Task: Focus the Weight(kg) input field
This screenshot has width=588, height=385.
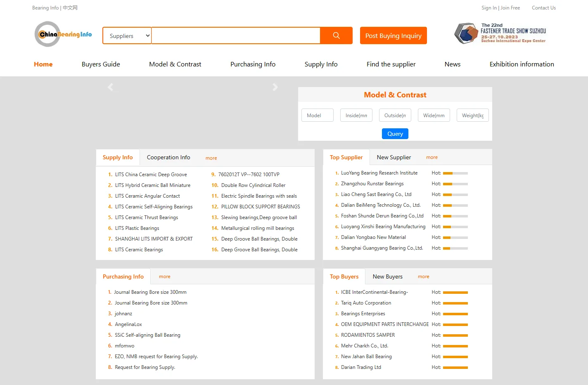Action: pyautogui.click(x=473, y=115)
